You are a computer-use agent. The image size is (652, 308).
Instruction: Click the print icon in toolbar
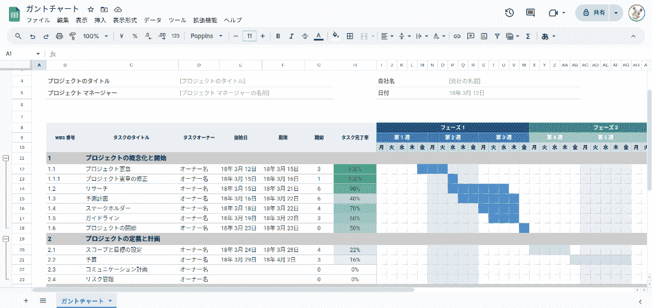click(59, 36)
